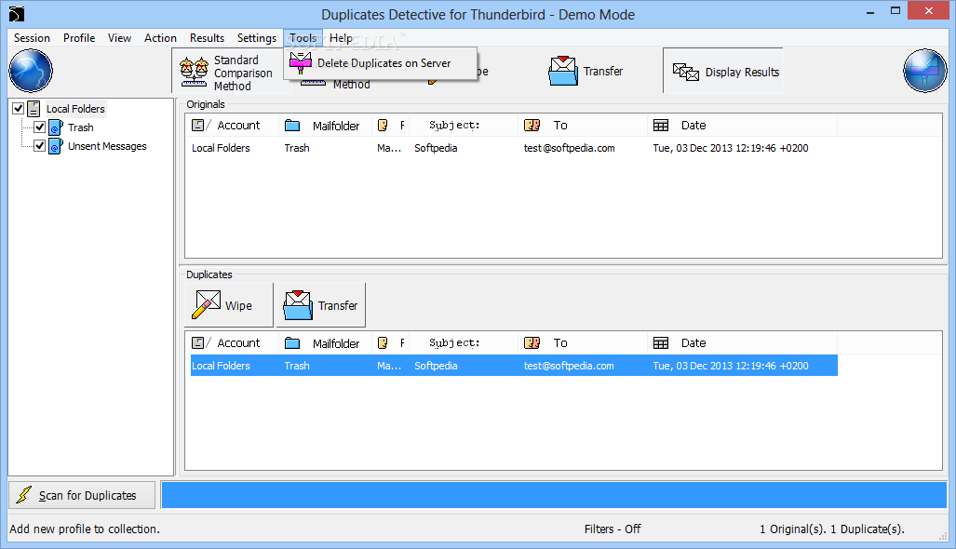This screenshot has width=956, height=549.
Task: Click the lightning bolt Scan icon
Action: pos(24,495)
